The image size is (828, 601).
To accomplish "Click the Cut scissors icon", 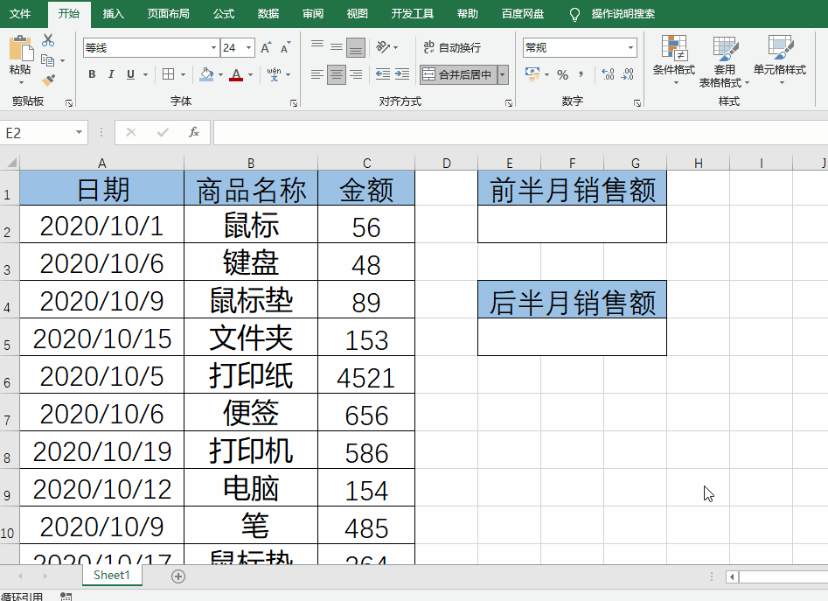I will click(48, 40).
